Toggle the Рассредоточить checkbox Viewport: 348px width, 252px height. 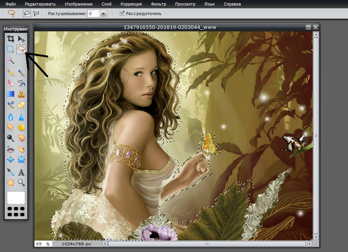[122, 13]
